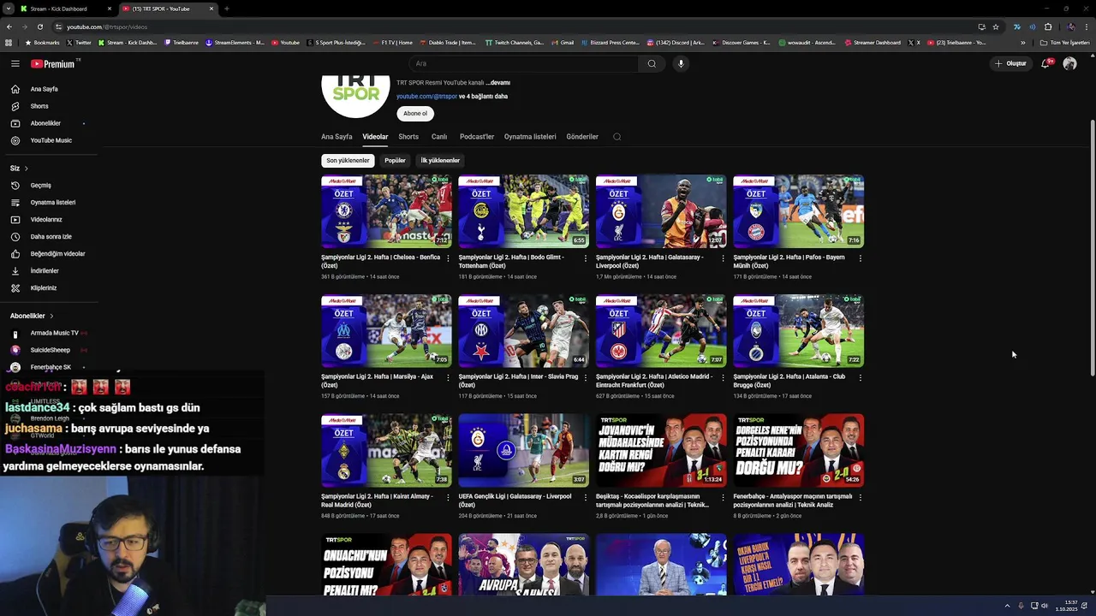Click the Abone ol subscribe button
The image size is (1096, 616).
[x=415, y=114]
